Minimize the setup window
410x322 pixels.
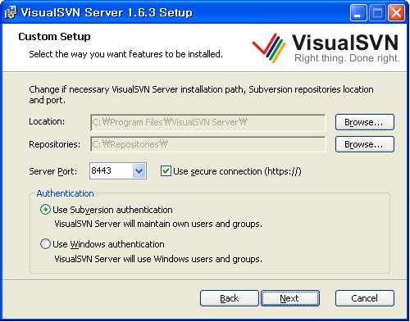358,13
